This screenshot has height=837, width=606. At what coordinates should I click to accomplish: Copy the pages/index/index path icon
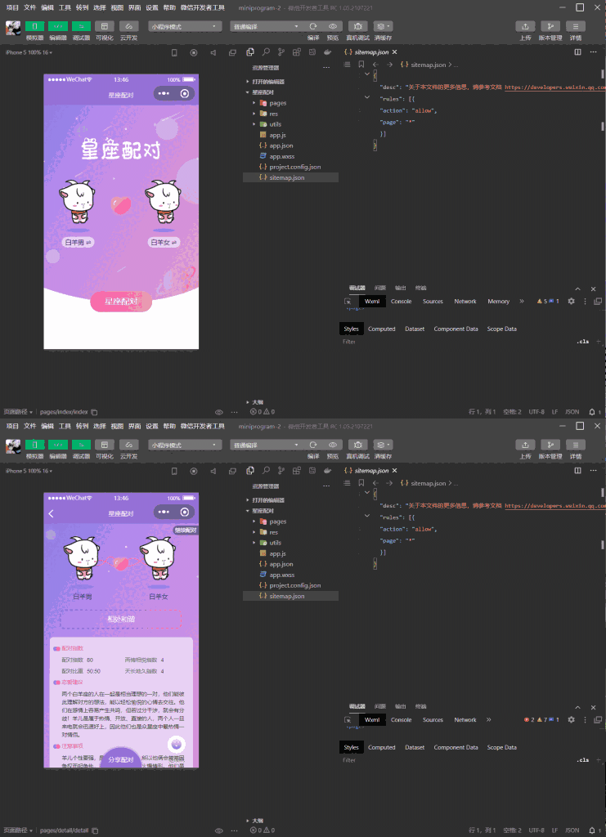(x=95, y=412)
